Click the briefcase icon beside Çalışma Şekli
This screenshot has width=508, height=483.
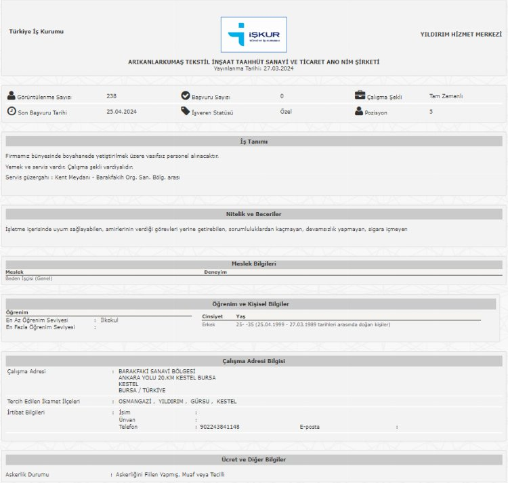(x=360, y=96)
